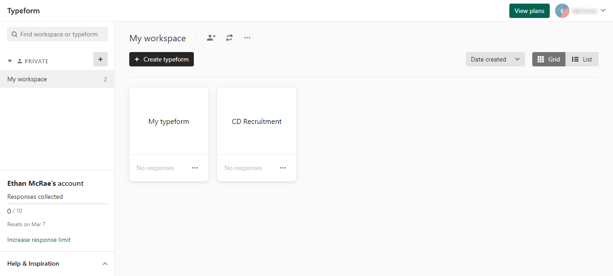This screenshot has width=613, height=276.
Task: Click the Typeform logo
Action: (x=23, y=11)
